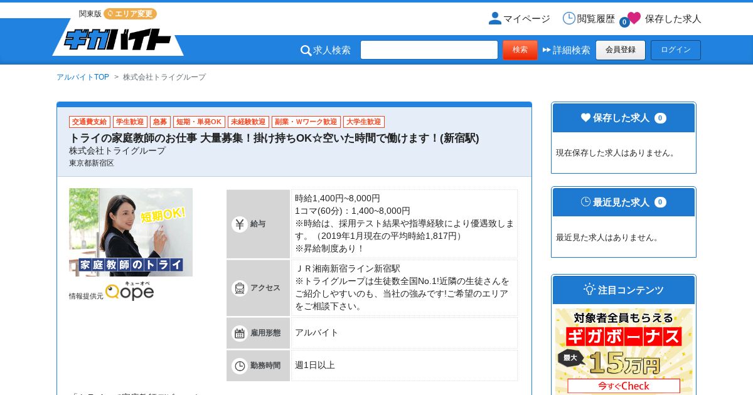Click the 最近見た求人 count badge
Image resolution: width=753 pixels, height=395 pixels.
click(x=660, y=202)
